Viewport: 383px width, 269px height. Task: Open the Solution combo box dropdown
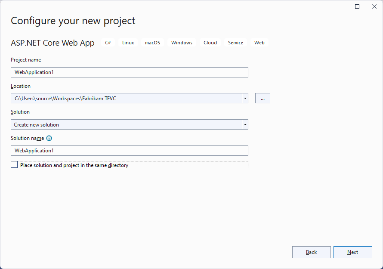pos(245,124)
